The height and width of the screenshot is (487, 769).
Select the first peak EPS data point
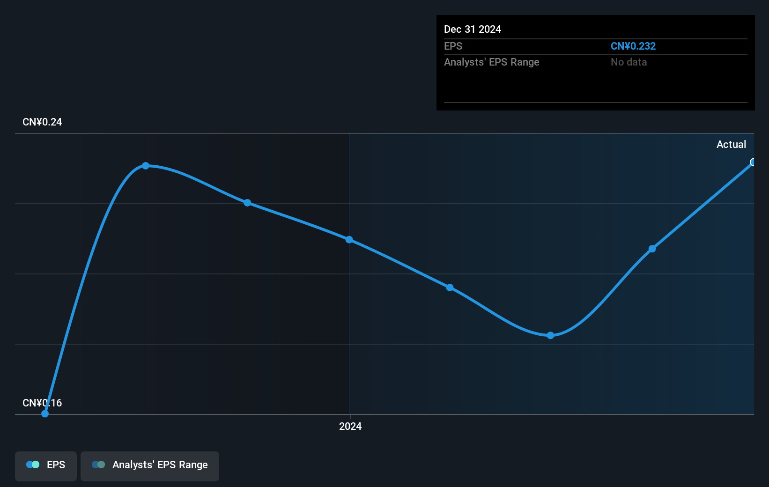click(x=146, y=166)
